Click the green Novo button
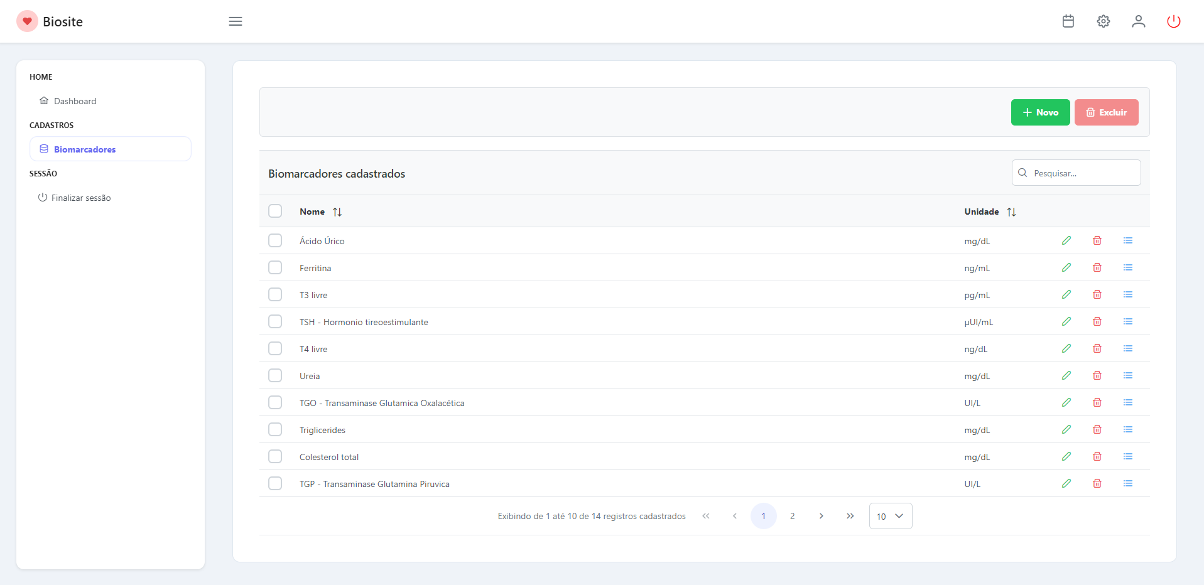 [x=1039, y=112]
